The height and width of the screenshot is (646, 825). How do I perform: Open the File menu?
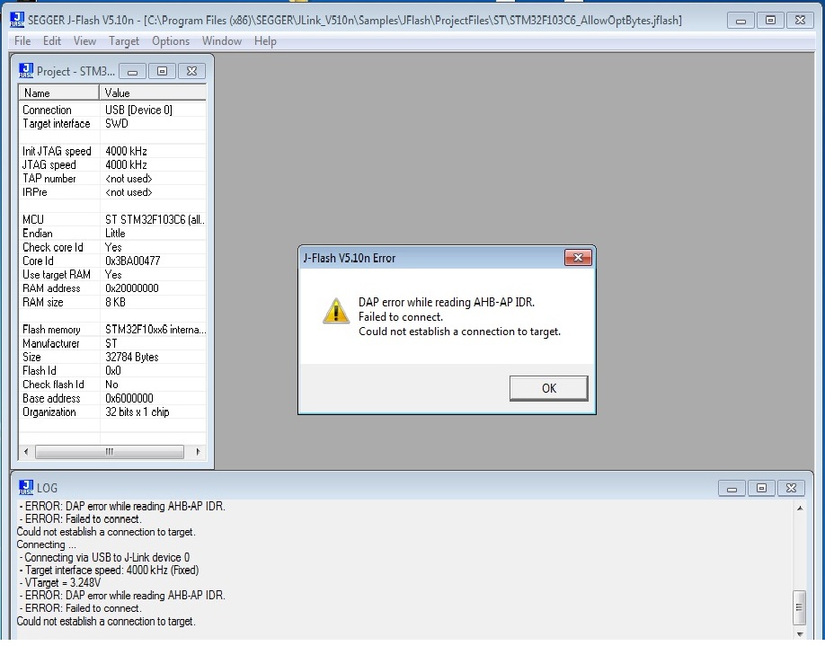(x=22, y=41)
